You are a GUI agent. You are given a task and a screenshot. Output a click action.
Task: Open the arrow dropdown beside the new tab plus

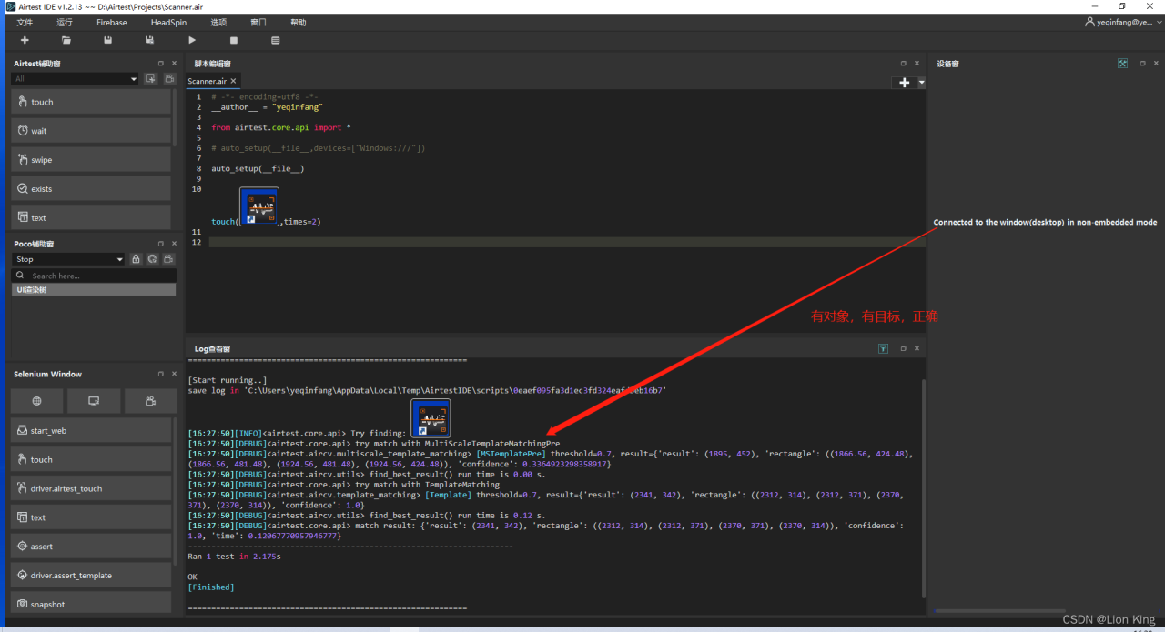(921, 82)
